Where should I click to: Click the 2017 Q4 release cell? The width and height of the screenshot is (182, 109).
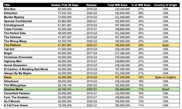click(x=92, y=53)
